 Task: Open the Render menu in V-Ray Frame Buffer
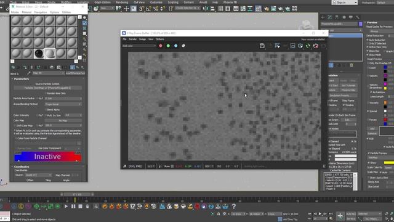pyautogui.click(x=133, y=39)
